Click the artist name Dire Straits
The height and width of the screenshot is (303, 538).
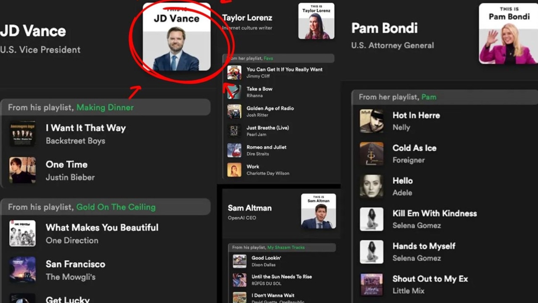pyautogui.click(x=258, y=154)
